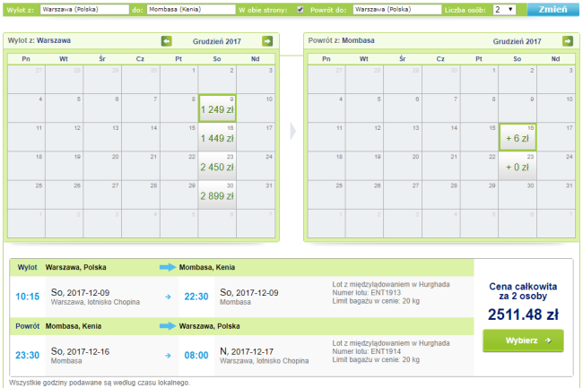This screenshot has width=583, height=388.
Task: Click return departure time '23:30'
Action: coord(27,356)
